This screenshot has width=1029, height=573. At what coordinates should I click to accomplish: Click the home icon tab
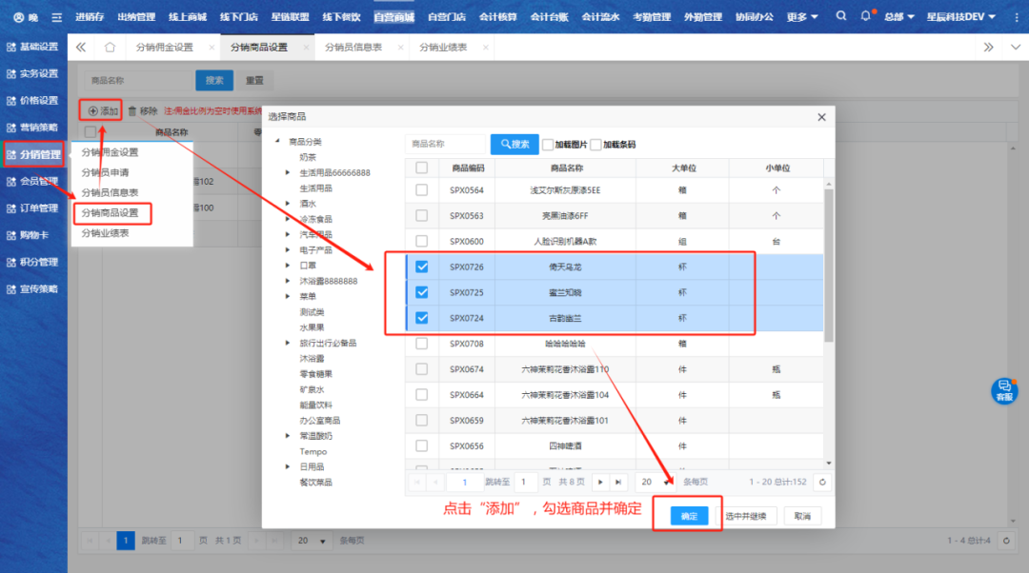(x=111, y=47)
